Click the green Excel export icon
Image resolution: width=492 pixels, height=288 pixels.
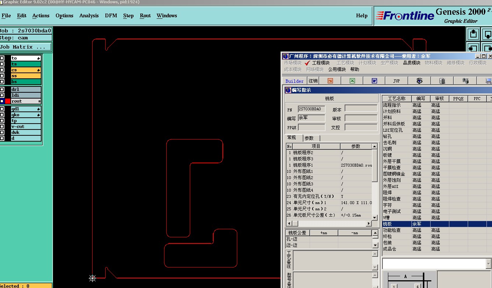(x=352, y=81)
